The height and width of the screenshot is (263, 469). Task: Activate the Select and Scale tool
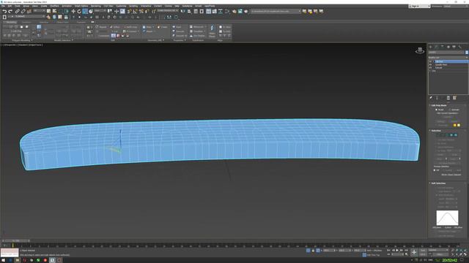(x=85, y=12)
